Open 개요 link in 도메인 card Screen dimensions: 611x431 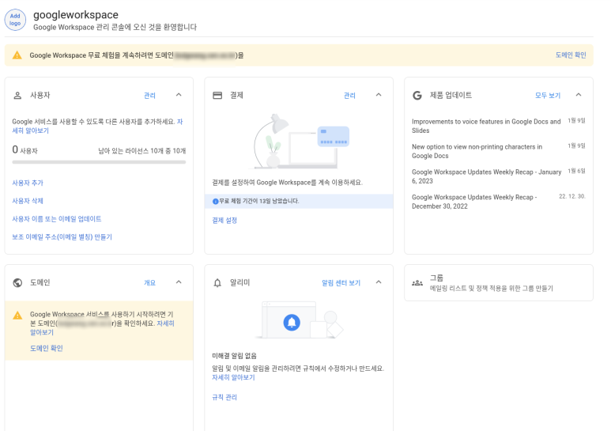(149, 283)
